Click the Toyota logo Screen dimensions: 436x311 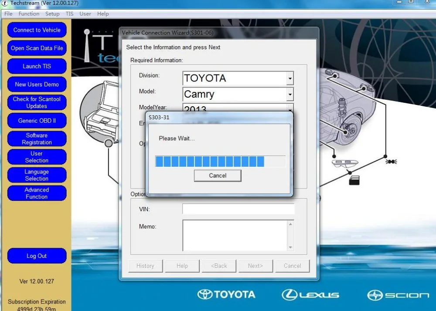pos(226,294)
